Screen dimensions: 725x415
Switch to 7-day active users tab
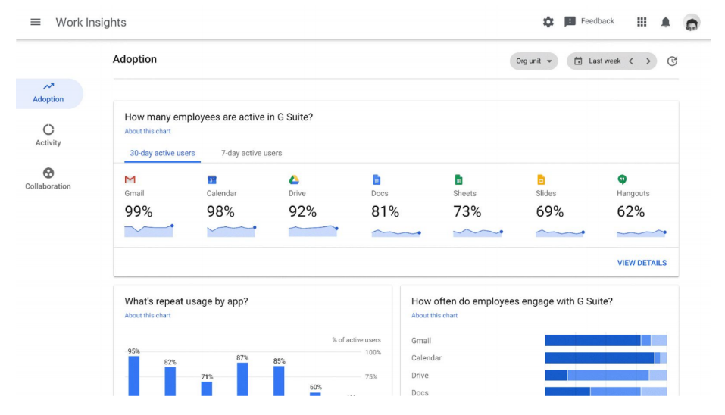[x=251, y=153]
